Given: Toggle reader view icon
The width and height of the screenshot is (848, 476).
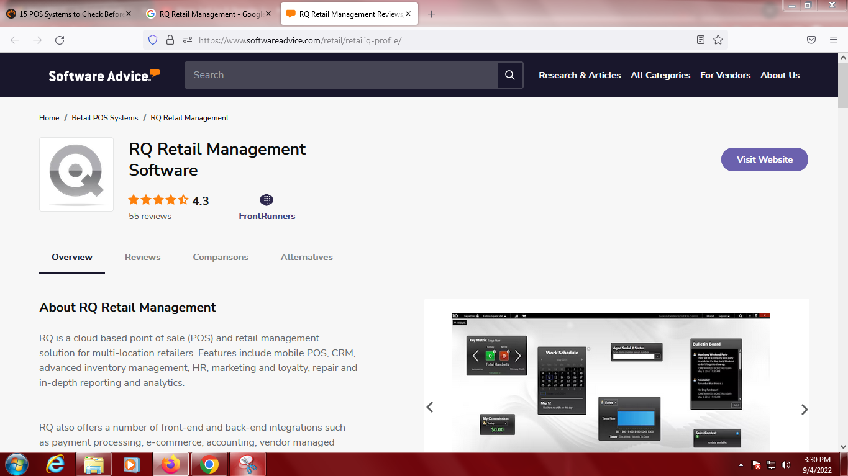Looking at the screenshot, I should pyautogui.click(x=701, y=40).
